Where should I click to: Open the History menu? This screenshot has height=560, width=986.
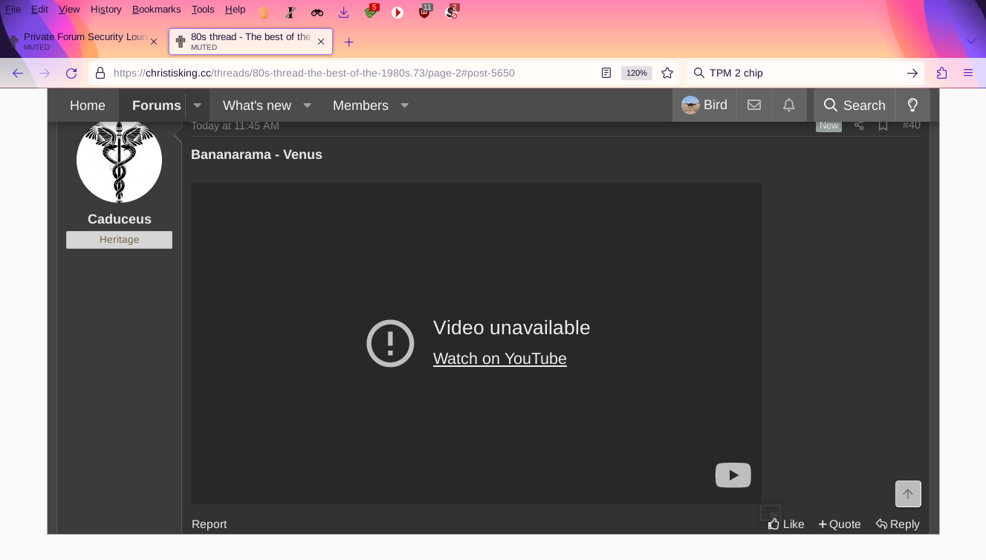[x=106, y=10]
